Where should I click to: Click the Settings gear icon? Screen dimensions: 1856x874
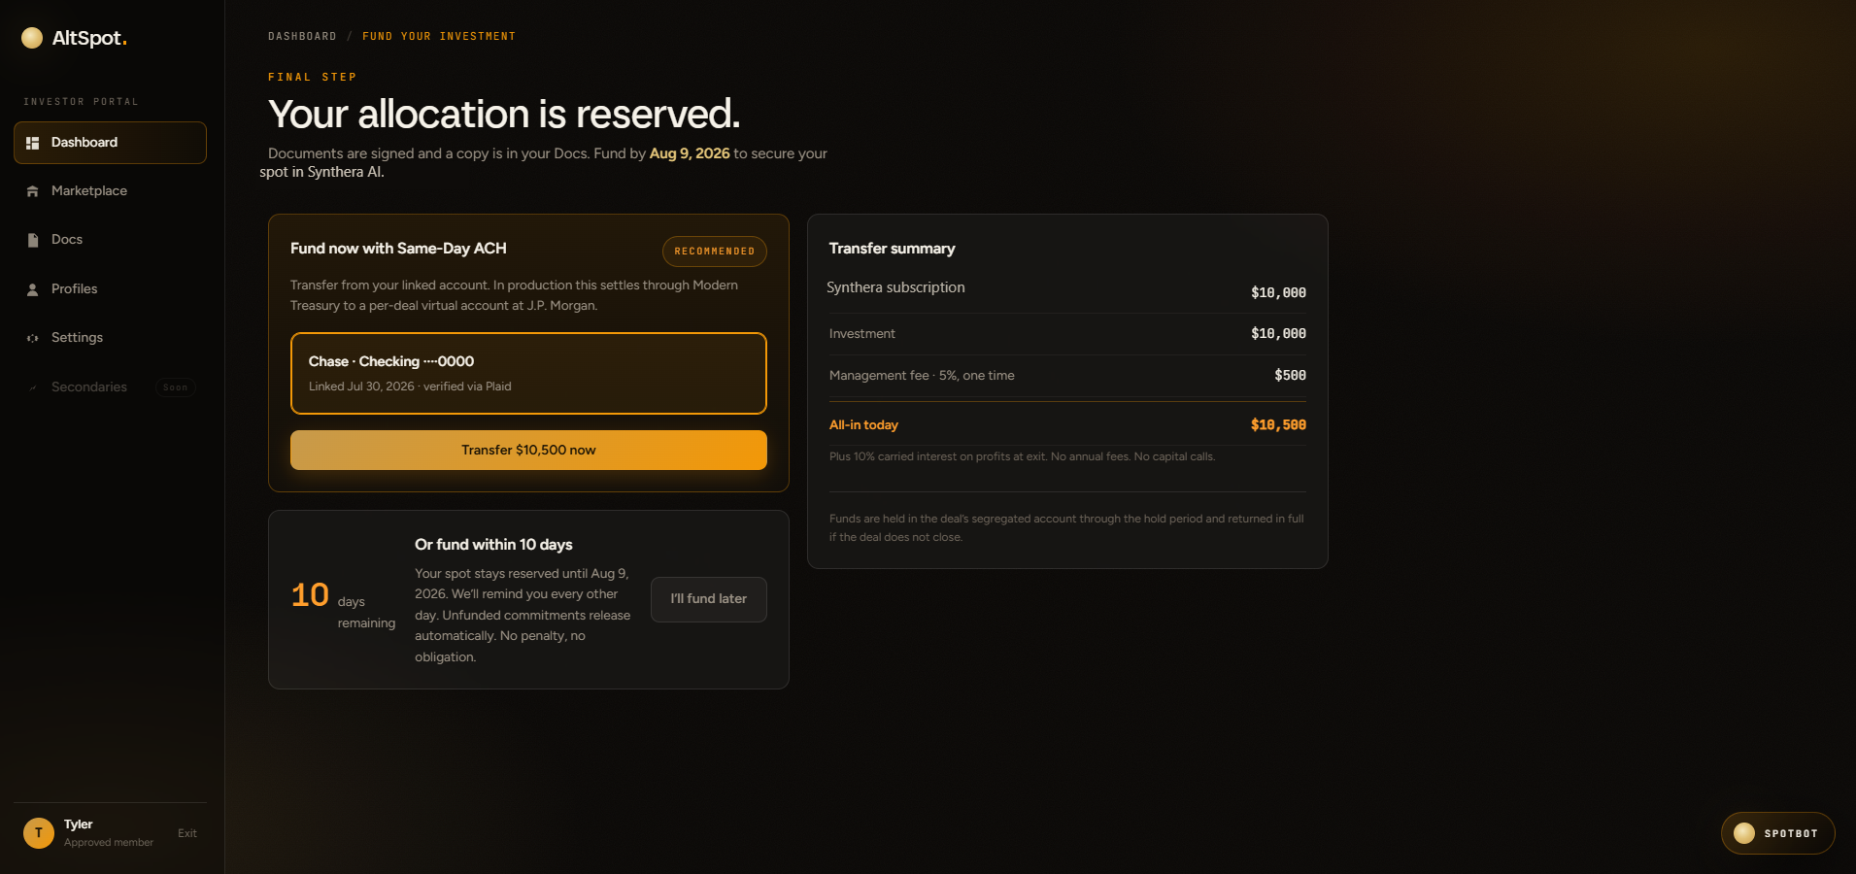pyautogui.click(x=32, y=338)
